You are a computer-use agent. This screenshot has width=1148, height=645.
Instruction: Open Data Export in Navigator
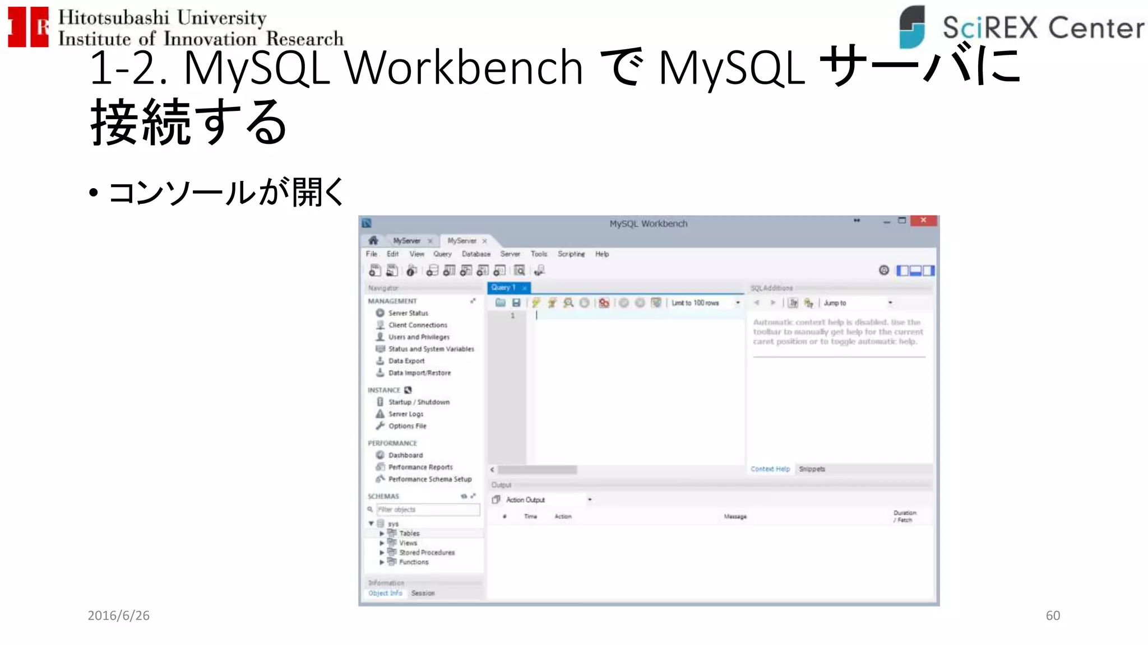point(406,361)
